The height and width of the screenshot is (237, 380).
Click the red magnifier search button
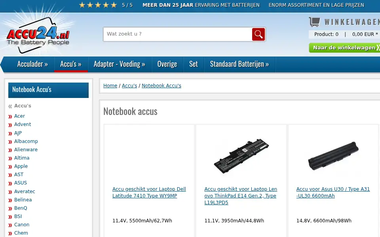pyautogui.click(x=258, y=34)
